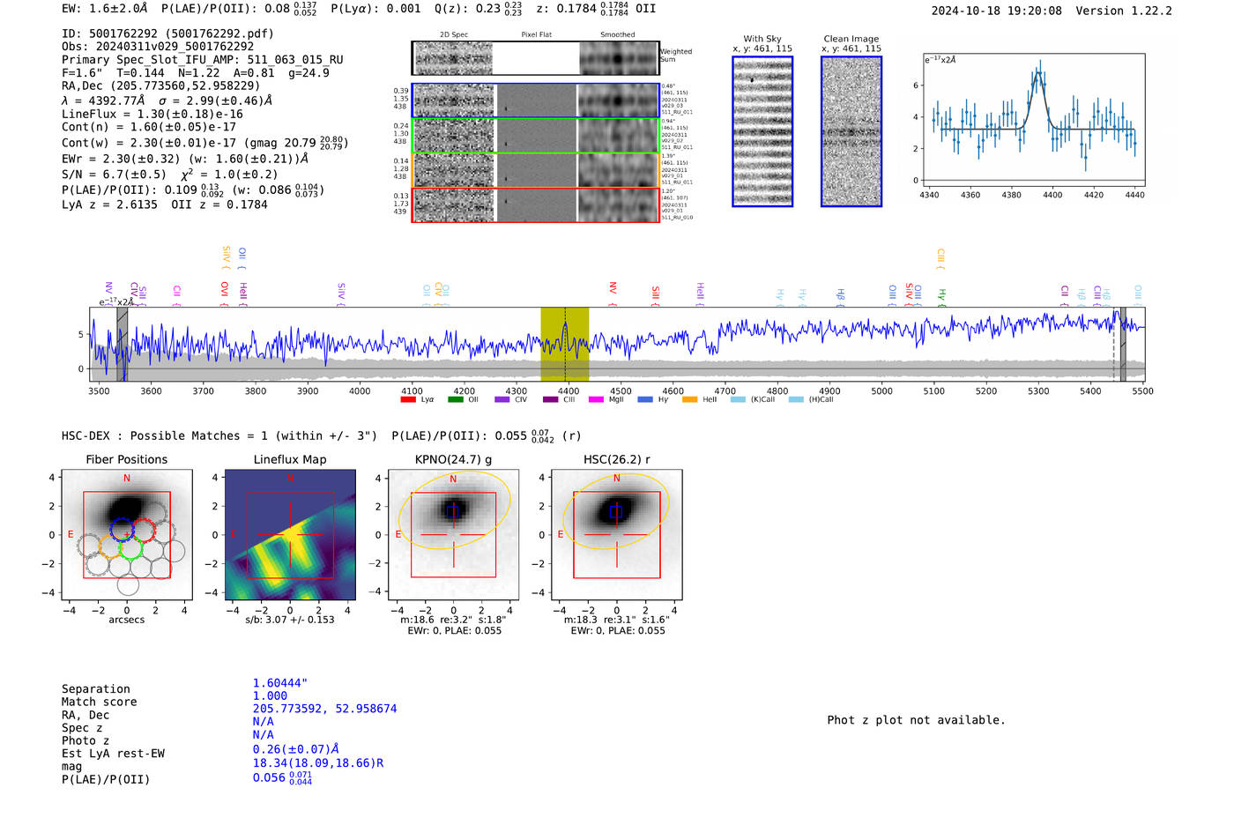
Task: Click the 2D Spec column header
Action: (454, 35)
